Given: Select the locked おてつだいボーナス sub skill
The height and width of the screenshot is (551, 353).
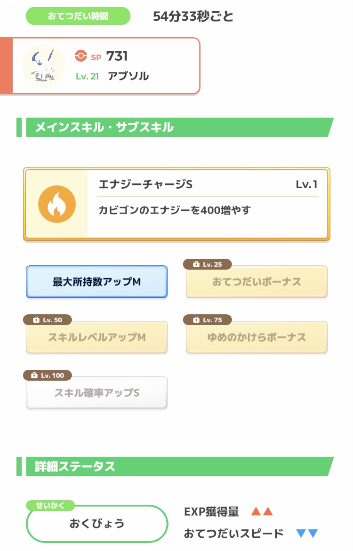Looking at the screenshot, I should (x=257, y=282).
